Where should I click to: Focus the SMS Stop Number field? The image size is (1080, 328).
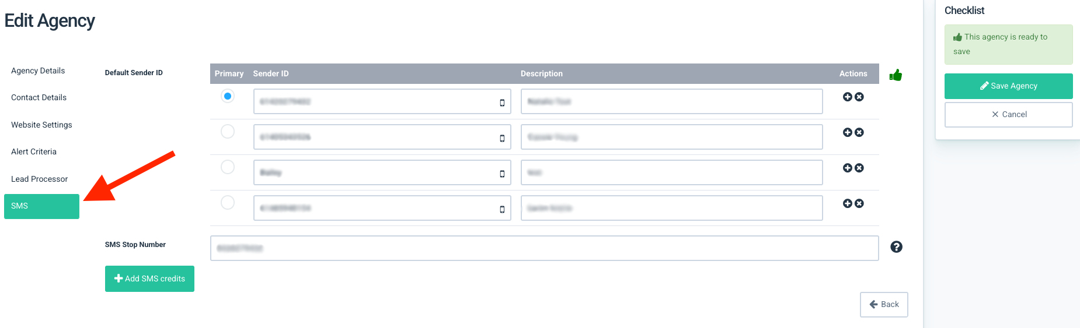544,248
